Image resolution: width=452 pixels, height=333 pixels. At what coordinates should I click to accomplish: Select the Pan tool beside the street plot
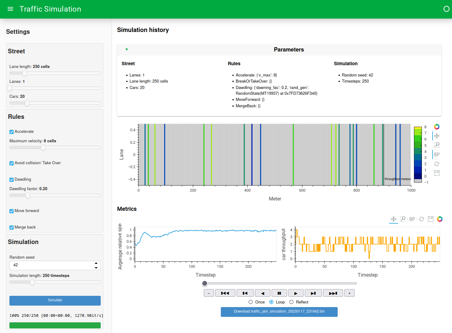[437, 136]
